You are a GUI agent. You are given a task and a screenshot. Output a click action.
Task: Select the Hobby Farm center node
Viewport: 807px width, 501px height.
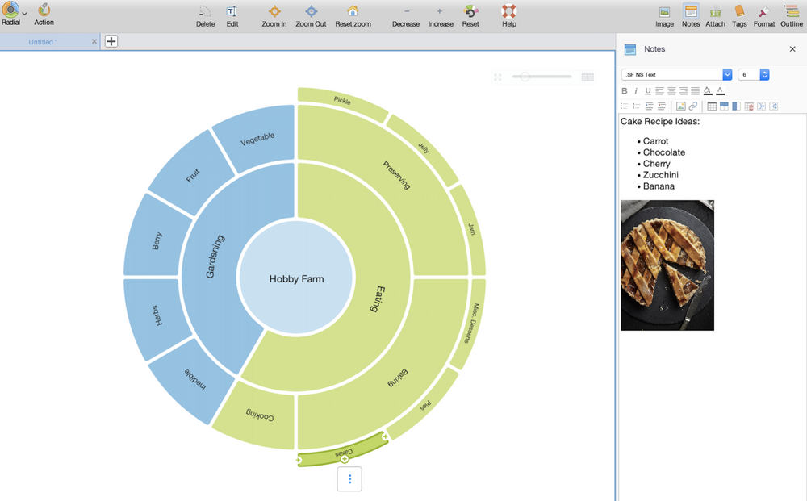click(296, 278)
